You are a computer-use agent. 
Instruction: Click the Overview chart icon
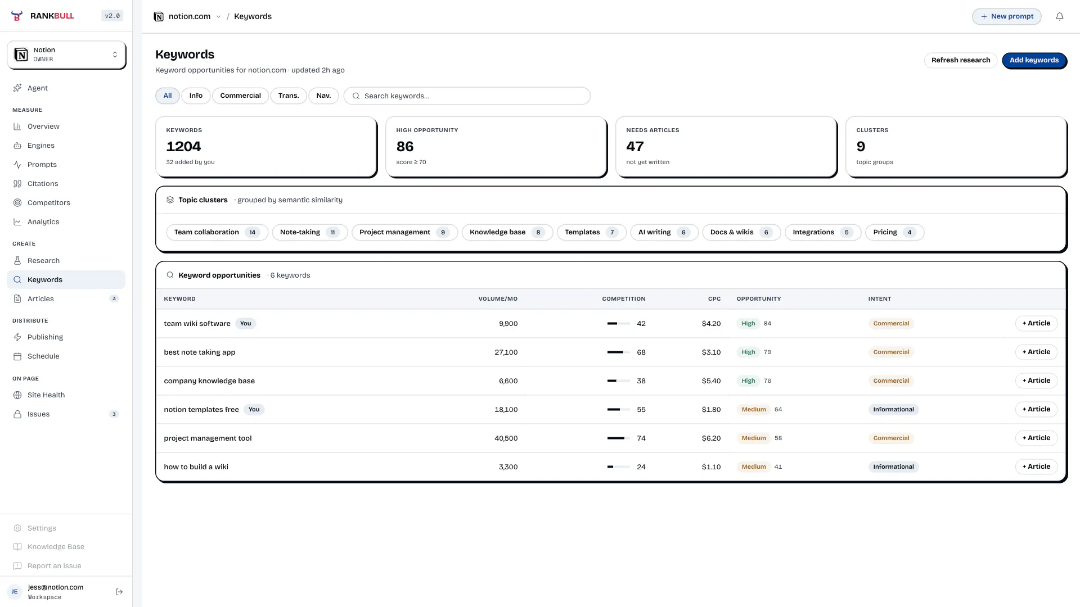point(17,126)
